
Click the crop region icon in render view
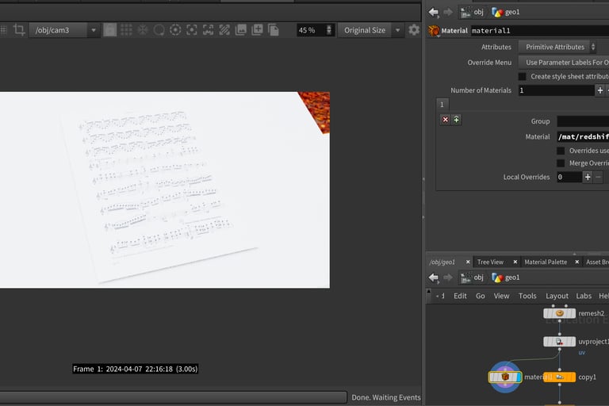[19, 30]
